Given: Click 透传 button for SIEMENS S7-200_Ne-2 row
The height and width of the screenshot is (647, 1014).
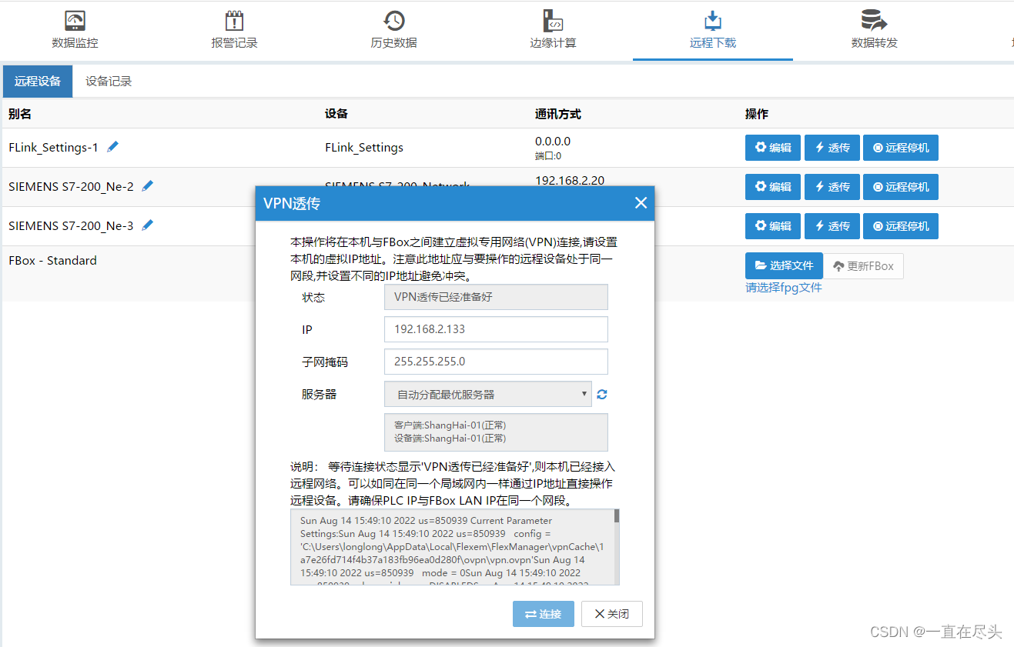Looking at the screenshot, I should [x=832, y=187].
